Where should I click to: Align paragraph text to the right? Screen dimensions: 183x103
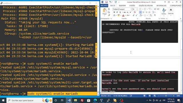[x=146, y=12]
